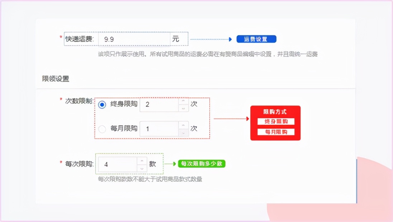
Task: Click the red 限购方式 header
Action: click(275, 111)
